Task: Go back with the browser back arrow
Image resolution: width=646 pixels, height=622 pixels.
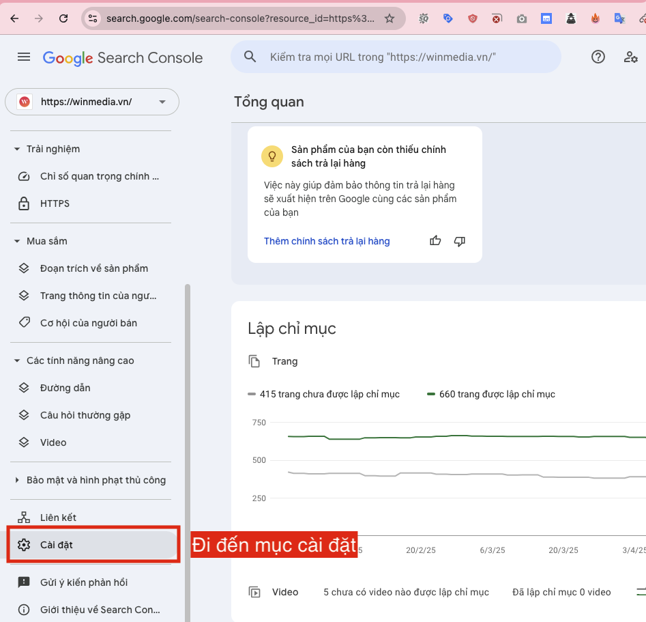Action: 15,18
